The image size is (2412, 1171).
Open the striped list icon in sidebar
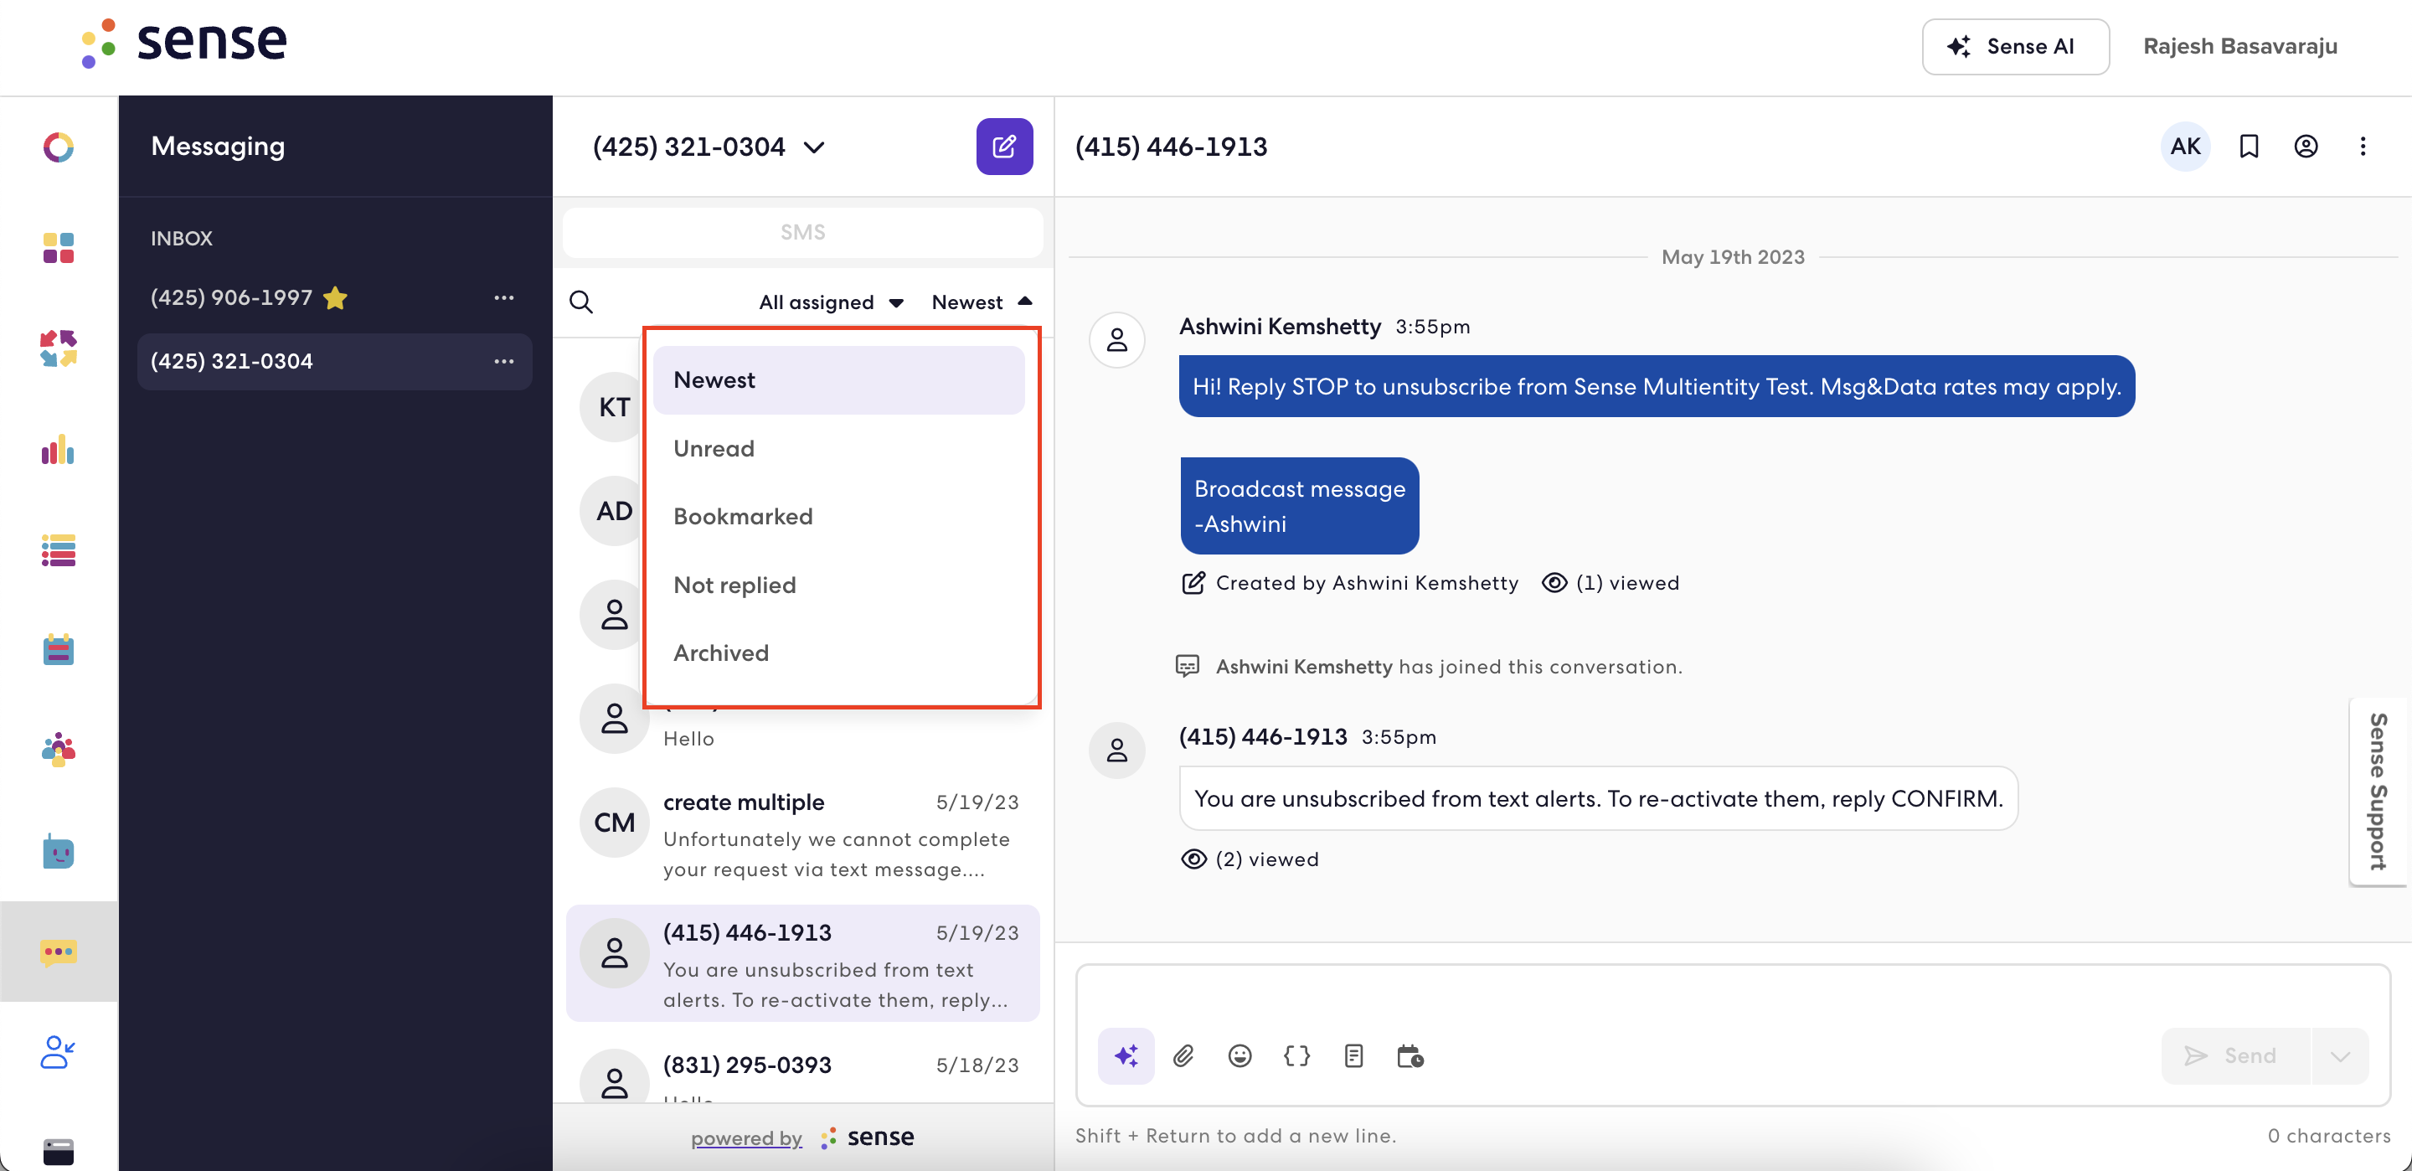coord(58,550)
